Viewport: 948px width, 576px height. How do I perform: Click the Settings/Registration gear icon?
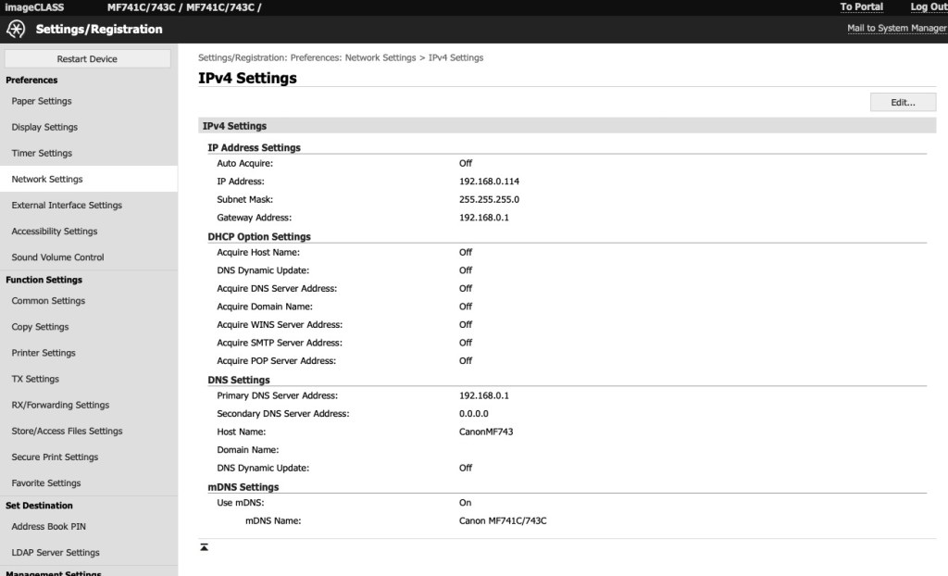[x=17, y=29]
